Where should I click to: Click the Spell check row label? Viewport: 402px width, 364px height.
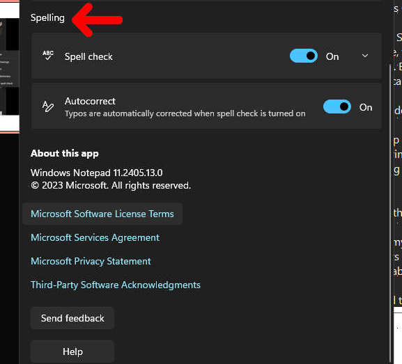tap(88, 56)
